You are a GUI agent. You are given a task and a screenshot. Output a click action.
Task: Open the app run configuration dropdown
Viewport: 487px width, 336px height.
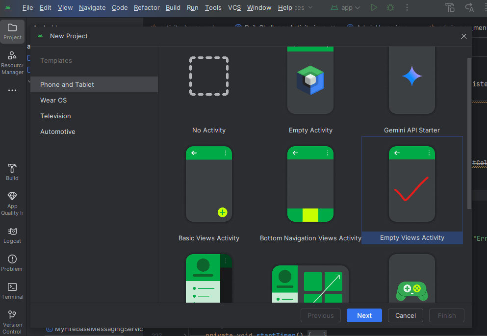click(x=345, y=7)
